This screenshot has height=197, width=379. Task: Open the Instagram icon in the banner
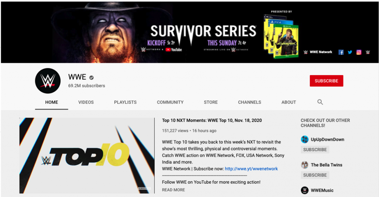pos(359,52)
